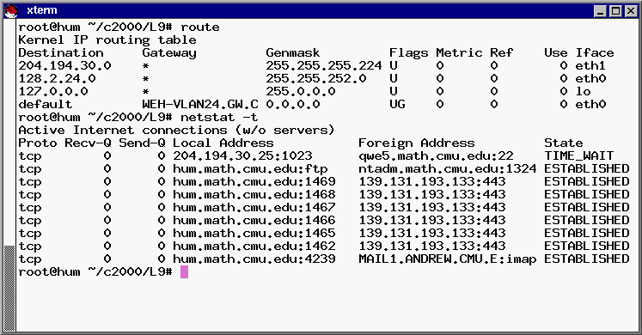Click the WEH-VLAN24.GW.C gateway value
642x335 pixels.
[x=200, y=104]
